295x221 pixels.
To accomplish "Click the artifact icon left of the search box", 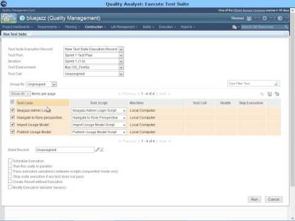I will 234,27.
